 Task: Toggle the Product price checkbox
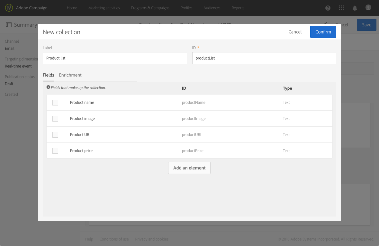55,151
